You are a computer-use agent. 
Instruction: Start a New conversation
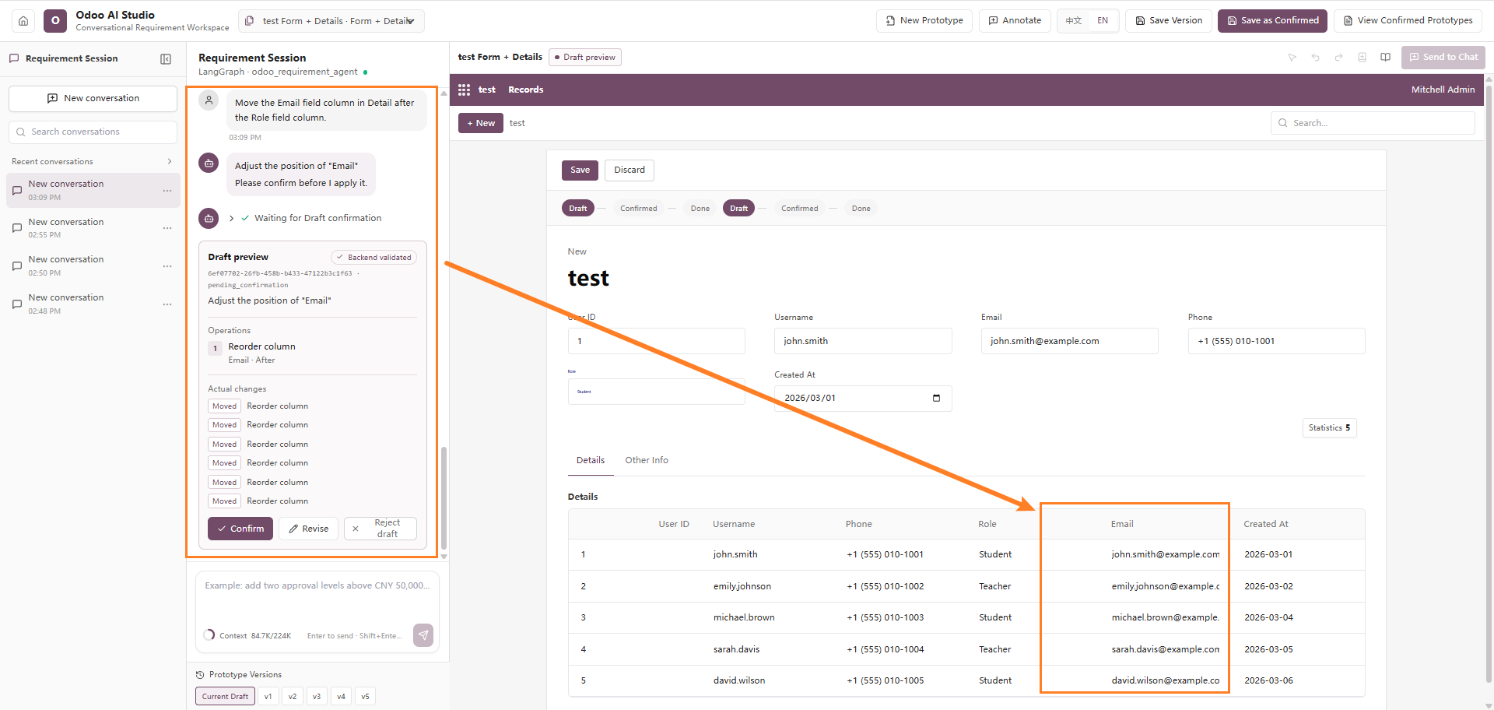tap(93, 99)
